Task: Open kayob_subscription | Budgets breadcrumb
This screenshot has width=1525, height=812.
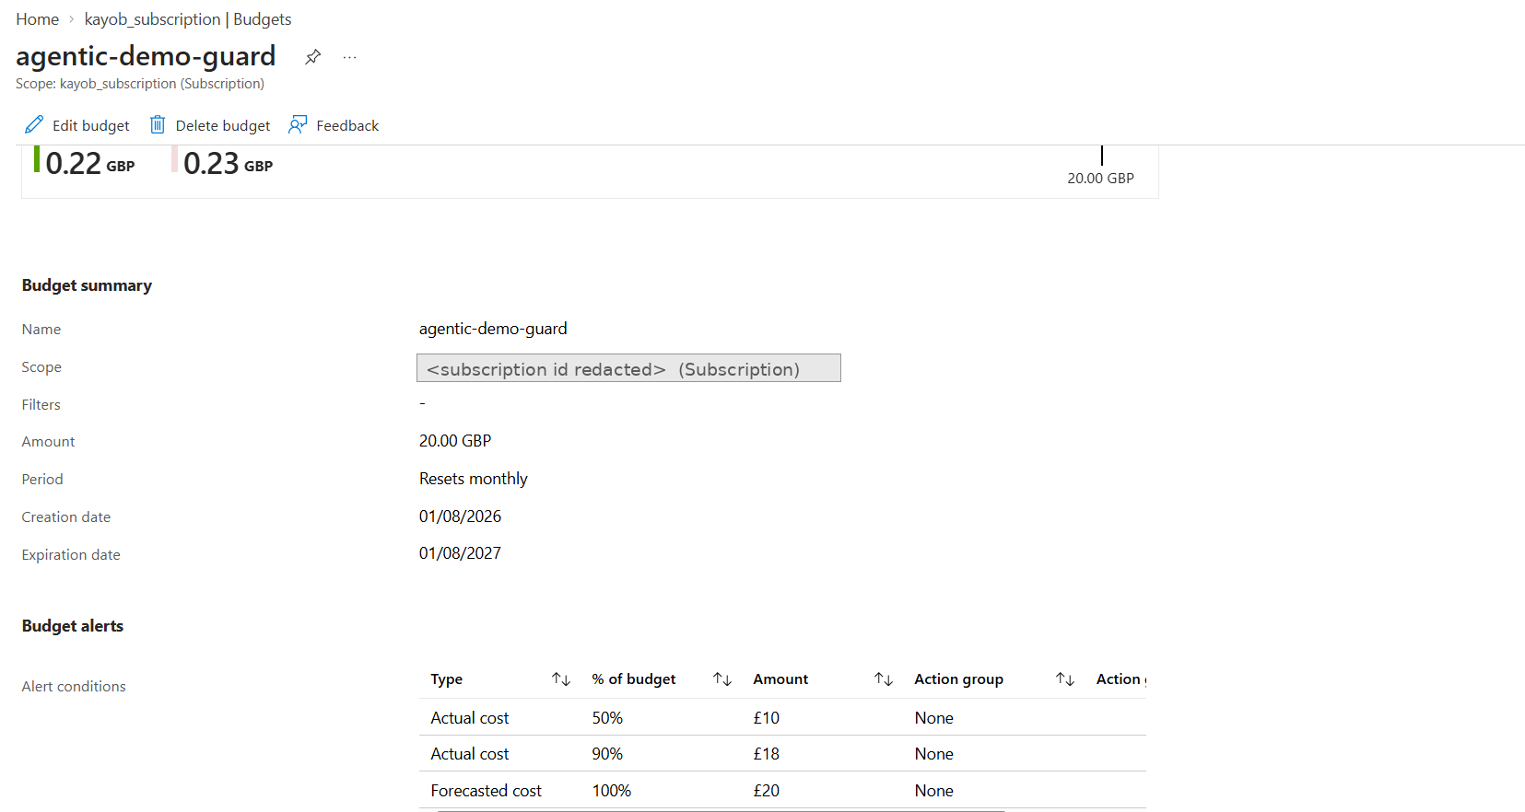Action: pyautogui.click(x=188, y=19)
